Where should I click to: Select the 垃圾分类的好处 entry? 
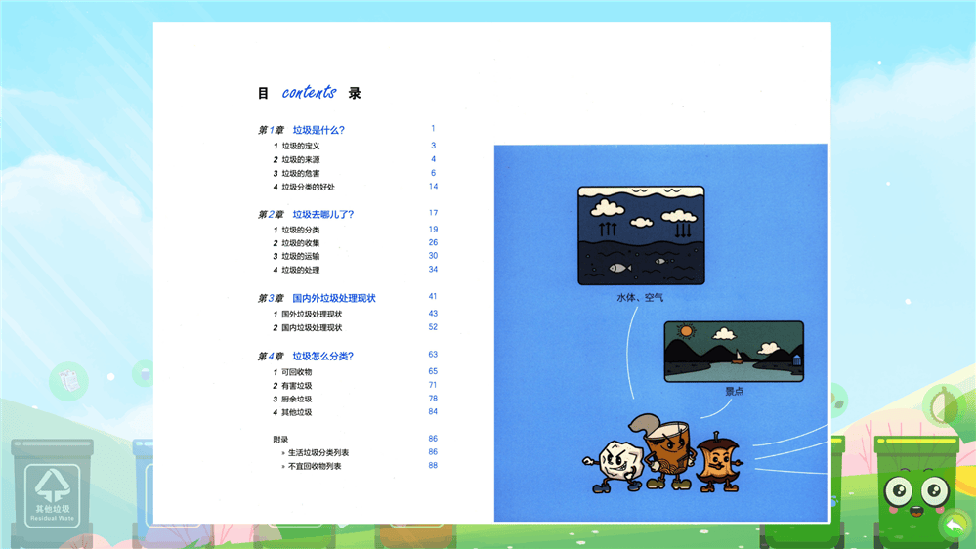(308, 187)
